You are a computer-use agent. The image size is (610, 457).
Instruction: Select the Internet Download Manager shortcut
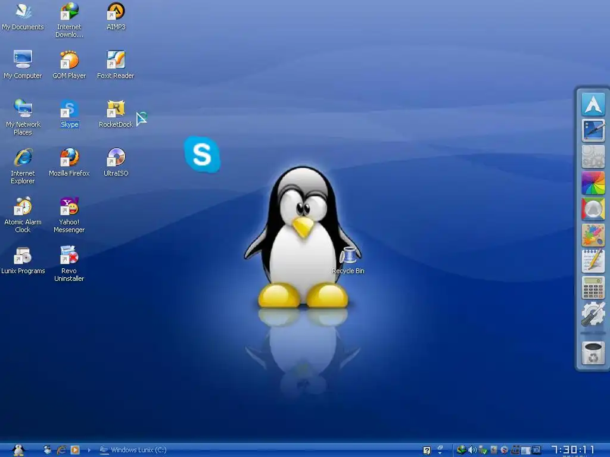pos(69,20)
